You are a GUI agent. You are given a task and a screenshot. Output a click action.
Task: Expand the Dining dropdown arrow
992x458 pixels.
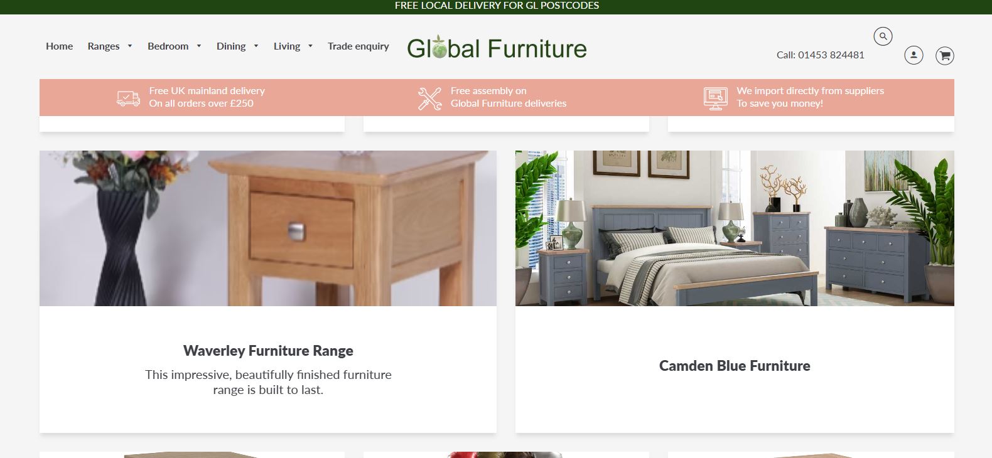[256, 46]
